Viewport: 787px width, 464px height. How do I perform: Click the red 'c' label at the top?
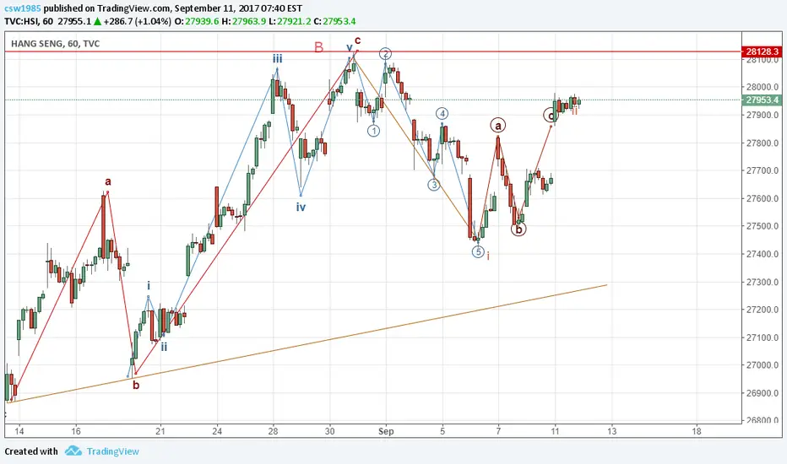[x=357, y=40]
